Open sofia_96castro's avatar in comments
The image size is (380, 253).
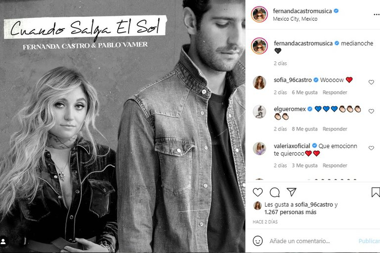[260, 83]
